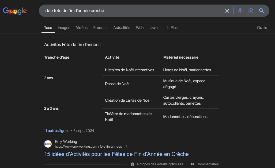Screen dimensions: 275x168
Task: Select heading Activités Fête de fin d'années
Action: (72, 45)
